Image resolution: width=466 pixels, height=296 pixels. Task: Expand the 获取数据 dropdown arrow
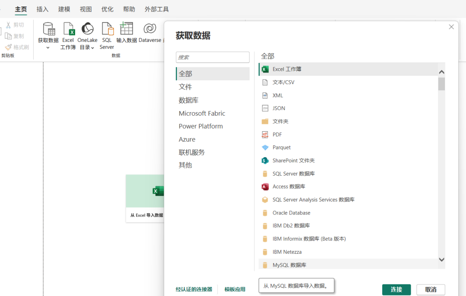pos(48,47)
